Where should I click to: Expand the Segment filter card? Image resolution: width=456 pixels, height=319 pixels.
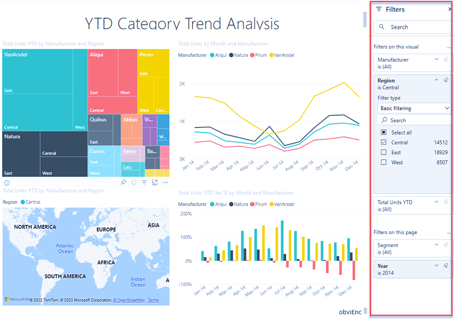(436, 245)
